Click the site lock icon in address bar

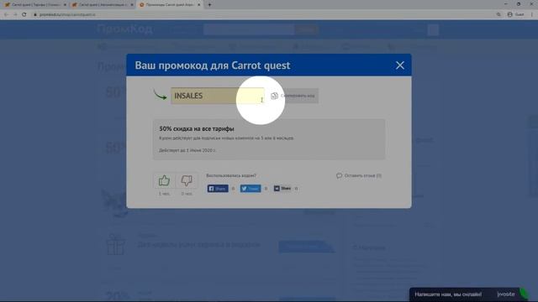click(35, 14)
